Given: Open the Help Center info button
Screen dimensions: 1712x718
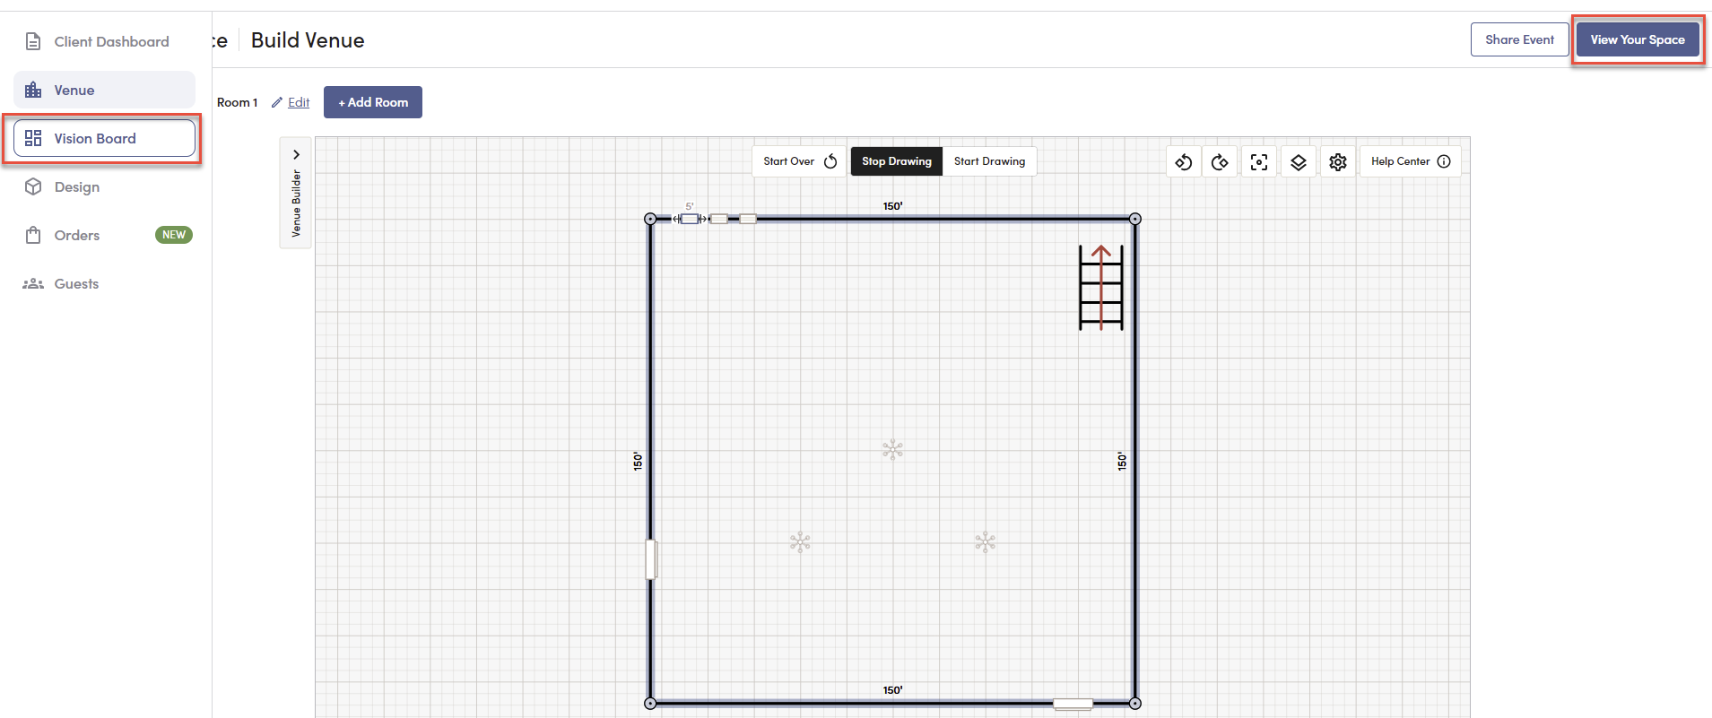Looking at the screenshot, I should [x=1411, y=161].
